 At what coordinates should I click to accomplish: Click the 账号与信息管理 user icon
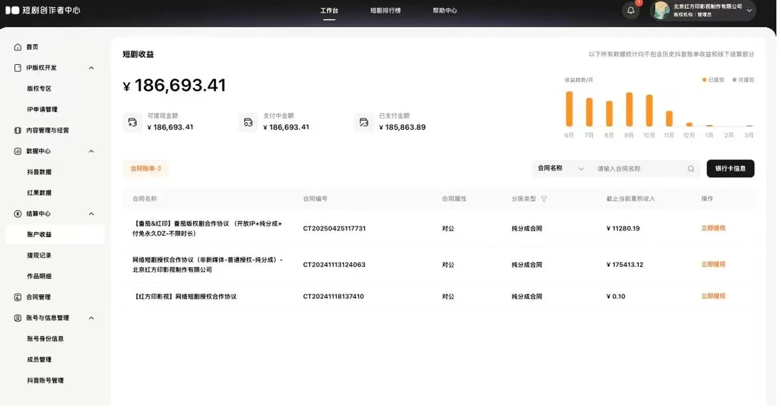(17, 318)
